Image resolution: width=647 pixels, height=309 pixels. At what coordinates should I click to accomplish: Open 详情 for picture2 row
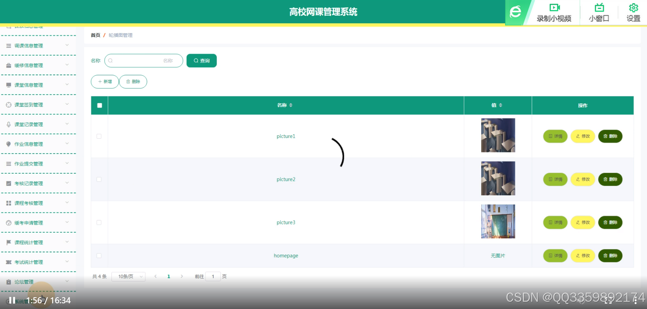(x=555, y=179)
